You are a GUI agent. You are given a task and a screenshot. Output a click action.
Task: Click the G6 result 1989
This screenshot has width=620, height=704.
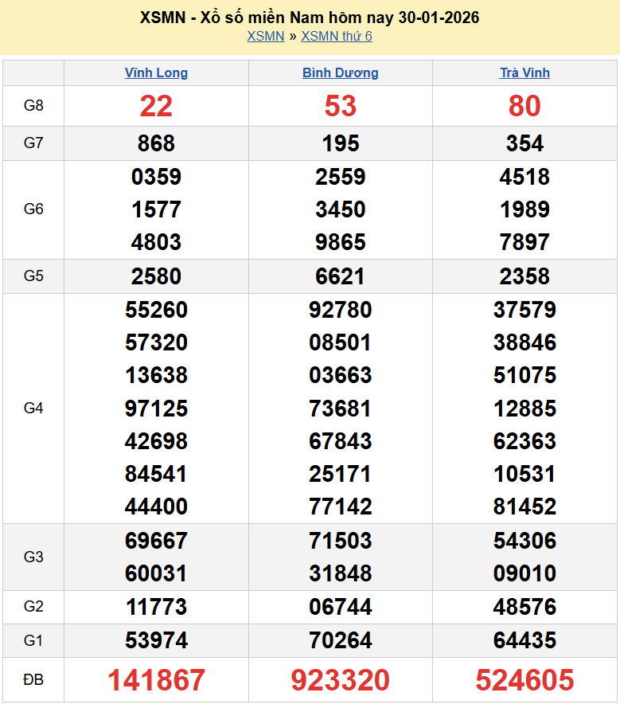[x=524, y=209]
